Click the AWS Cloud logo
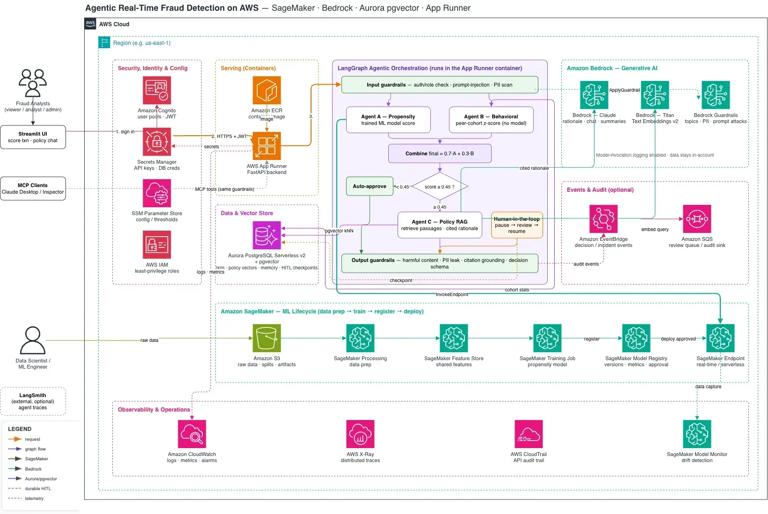 [x=90, y=24]
